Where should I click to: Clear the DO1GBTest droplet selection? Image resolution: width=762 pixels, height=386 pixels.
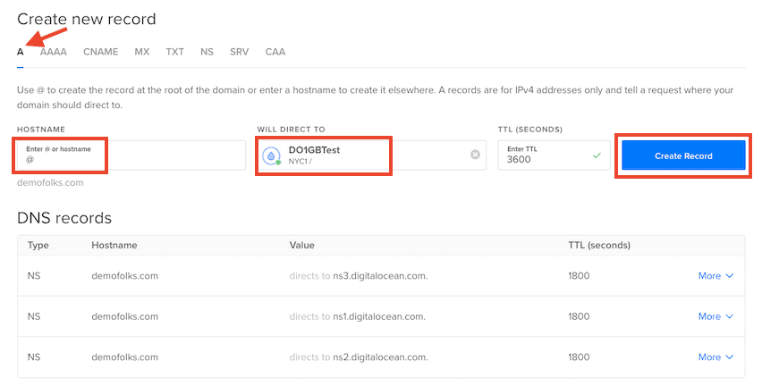coord(475,155)
